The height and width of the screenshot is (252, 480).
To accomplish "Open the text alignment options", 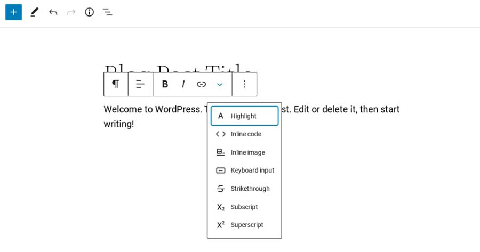I will [140, 84].
